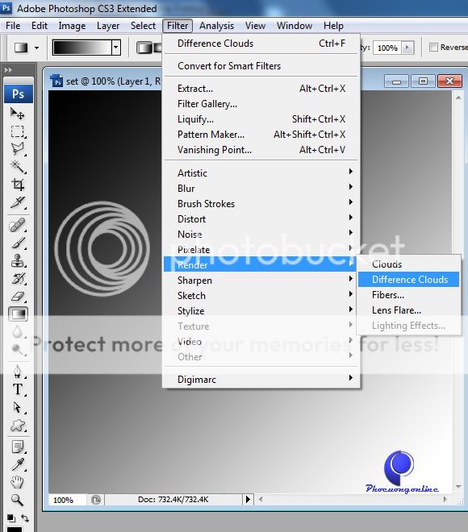Viewport: 468px width, 532px height.
Task: Select the Move tool
Action: tap(17, 114)
